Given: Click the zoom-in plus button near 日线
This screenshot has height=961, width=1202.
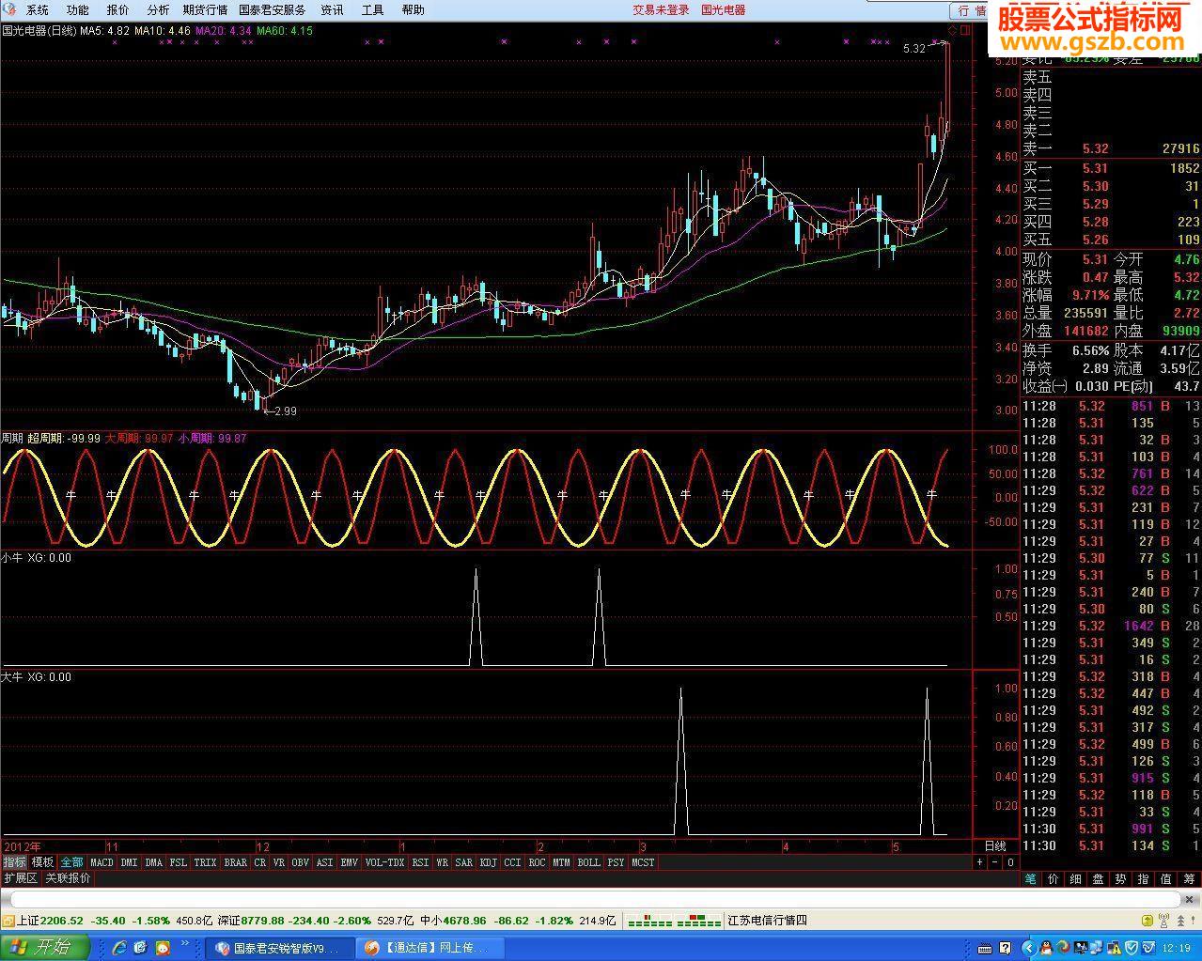Looking at the screenshot, I should (x=979, y=862).
